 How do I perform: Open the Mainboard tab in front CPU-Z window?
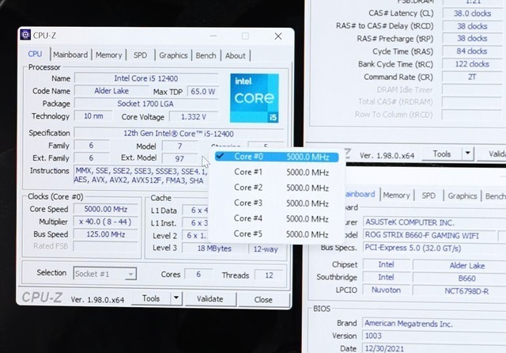(70, 55)
